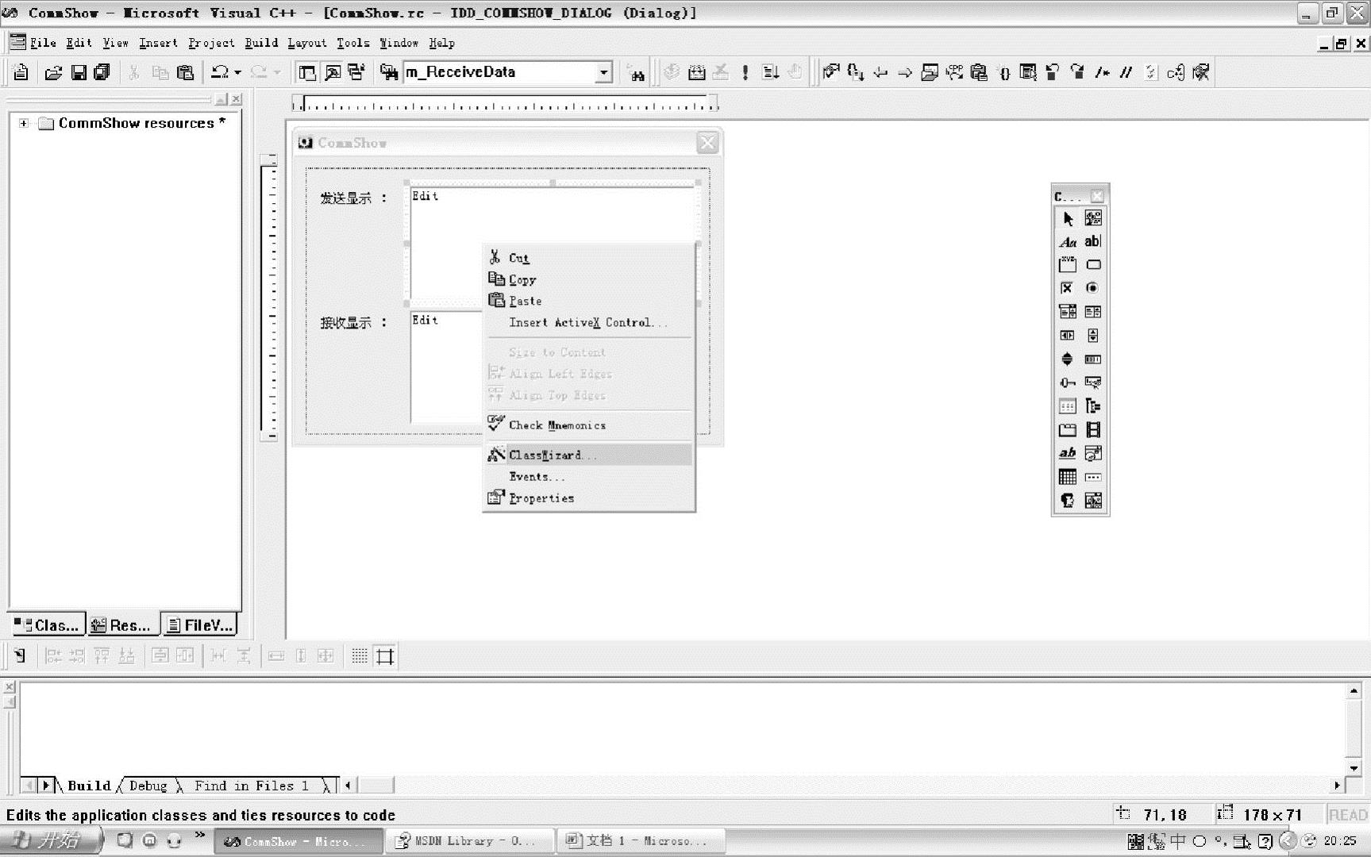1371x857 pixels.
Task: Expand the CommShow resources tree node
Action: coord(24,123)
